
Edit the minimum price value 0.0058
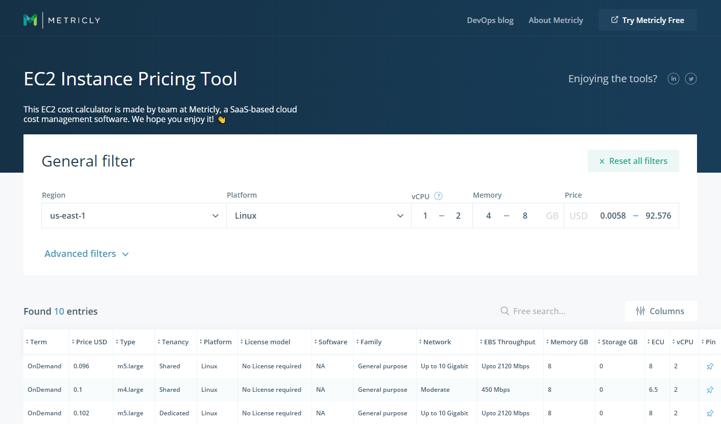(x=613, y=216)
